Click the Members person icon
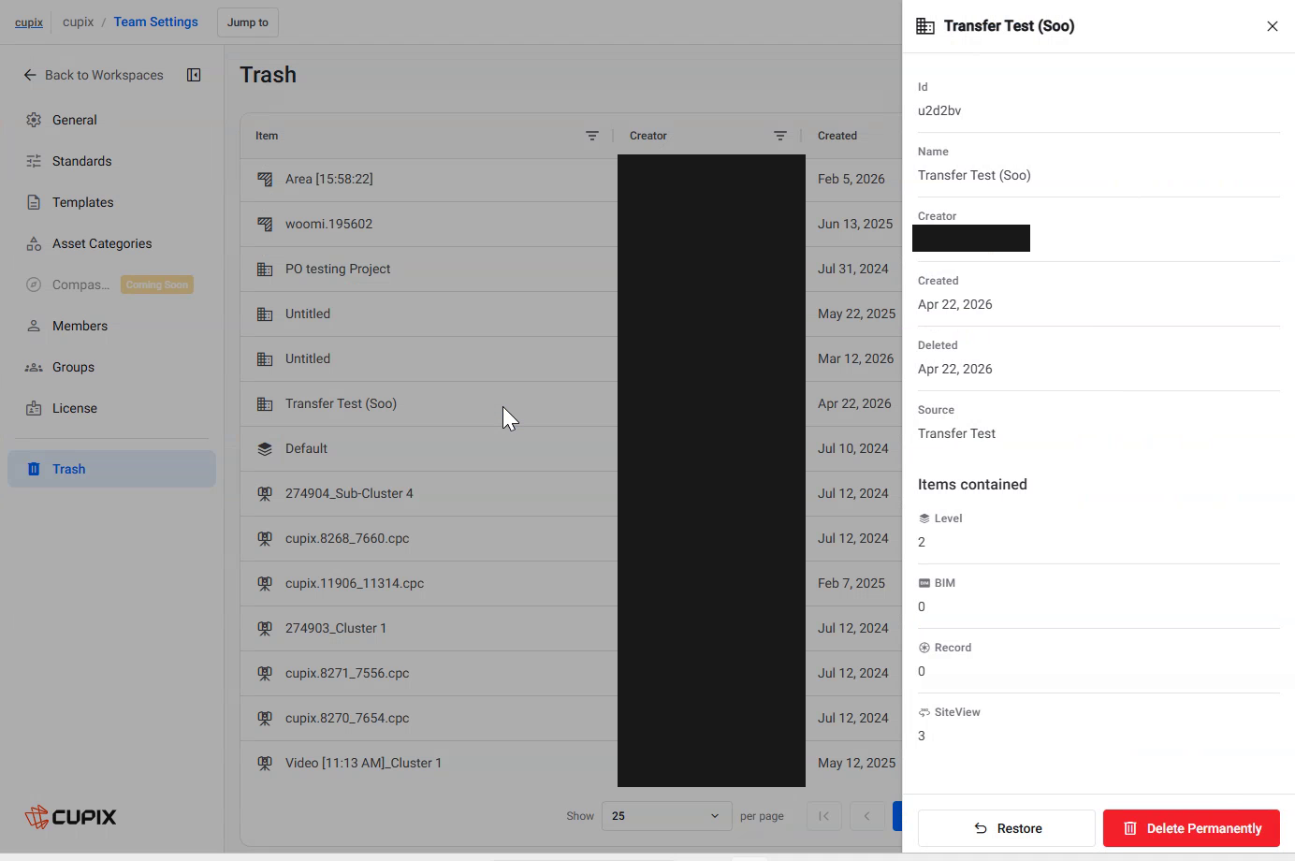This screenshot has height=861, width=1295. [x=34, y=326]
